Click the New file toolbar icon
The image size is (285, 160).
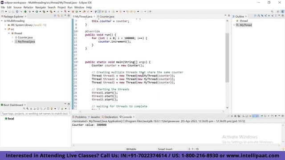pos(3,12)
